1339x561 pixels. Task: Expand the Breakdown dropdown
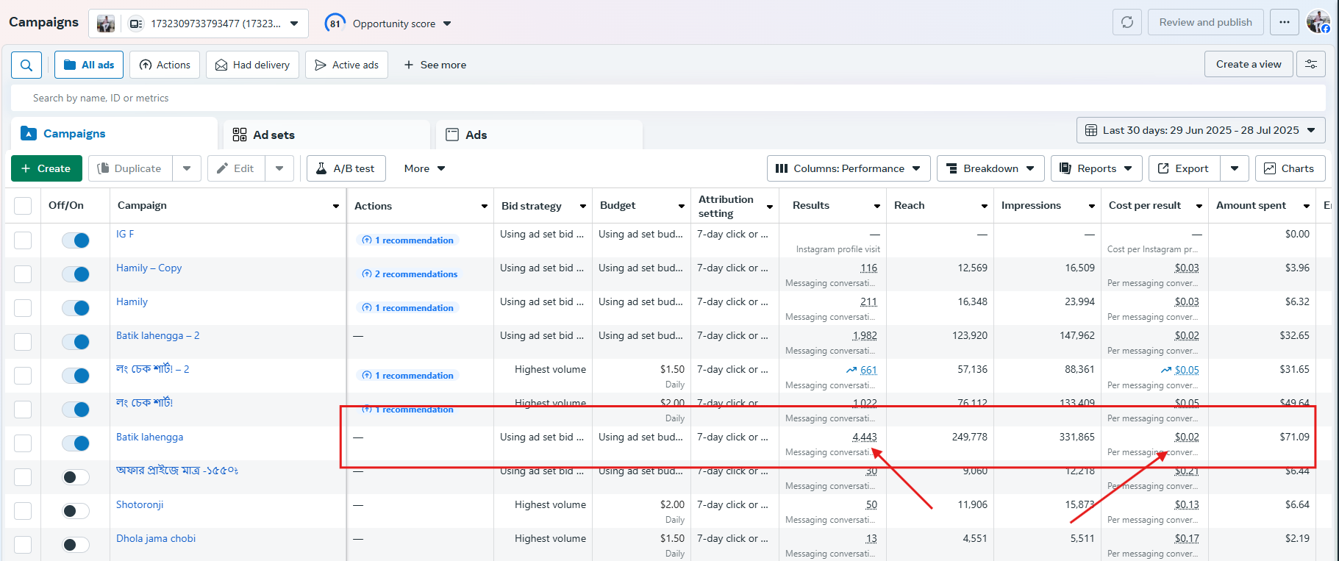(990, 168)
